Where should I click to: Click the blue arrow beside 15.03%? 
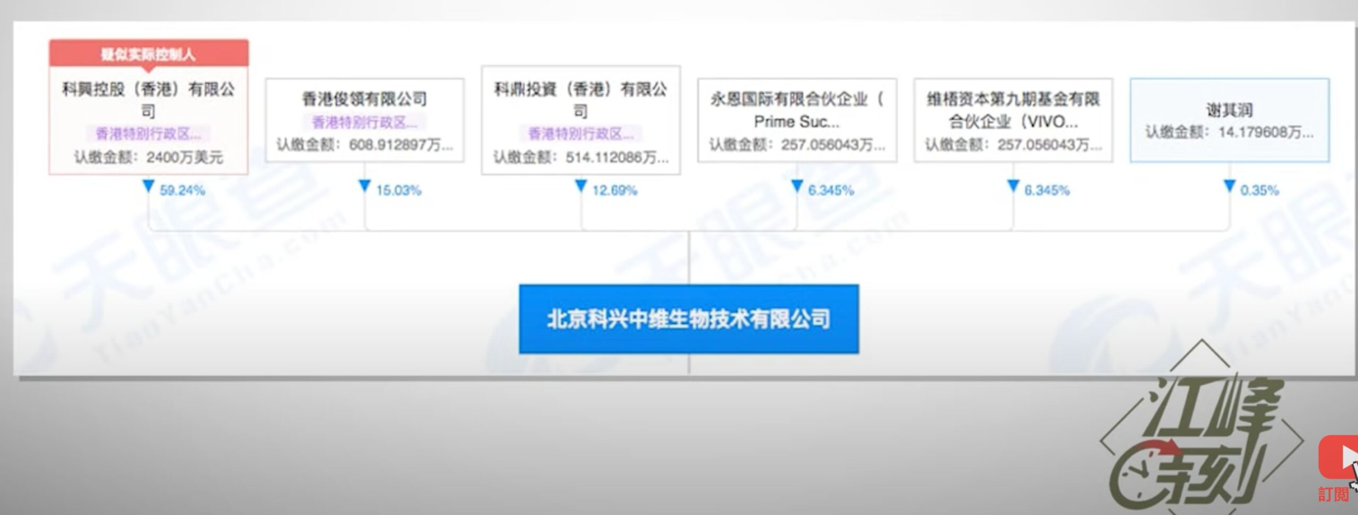pos(364,186)
